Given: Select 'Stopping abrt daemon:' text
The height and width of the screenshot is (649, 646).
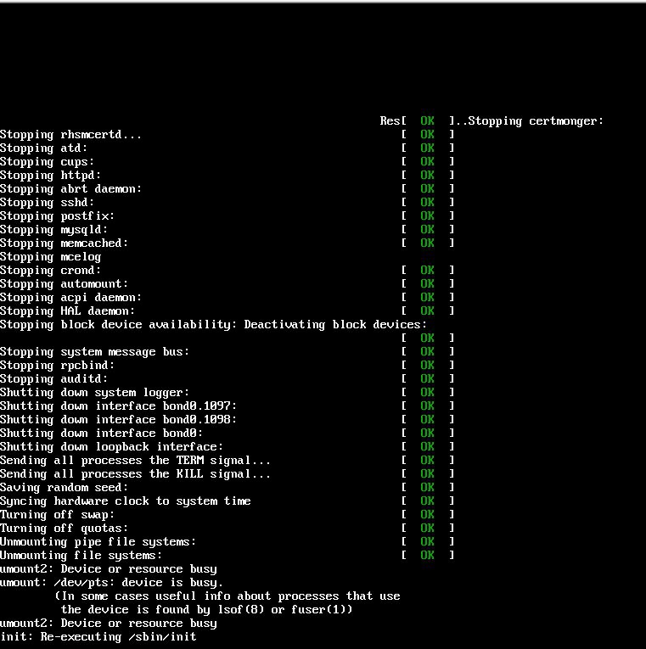Looking at the screenshot, I should point(70,189).
